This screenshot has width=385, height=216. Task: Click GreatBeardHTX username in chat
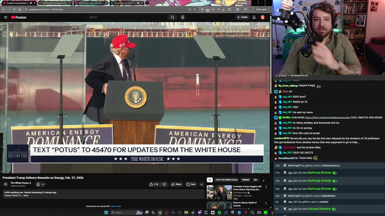[288, 158]
